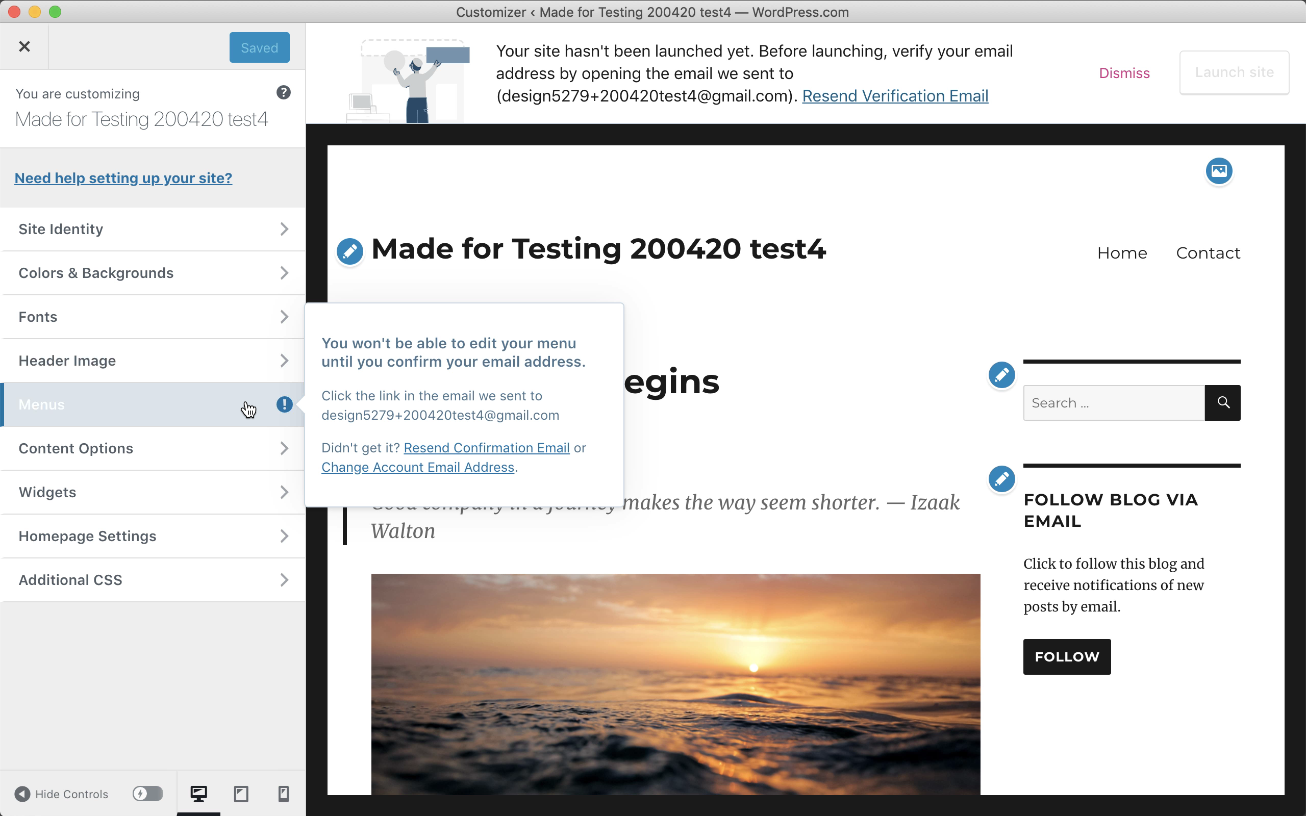Click the Resend Confirmation Email link
The image size is (1306, 816).
click(486, 448)
